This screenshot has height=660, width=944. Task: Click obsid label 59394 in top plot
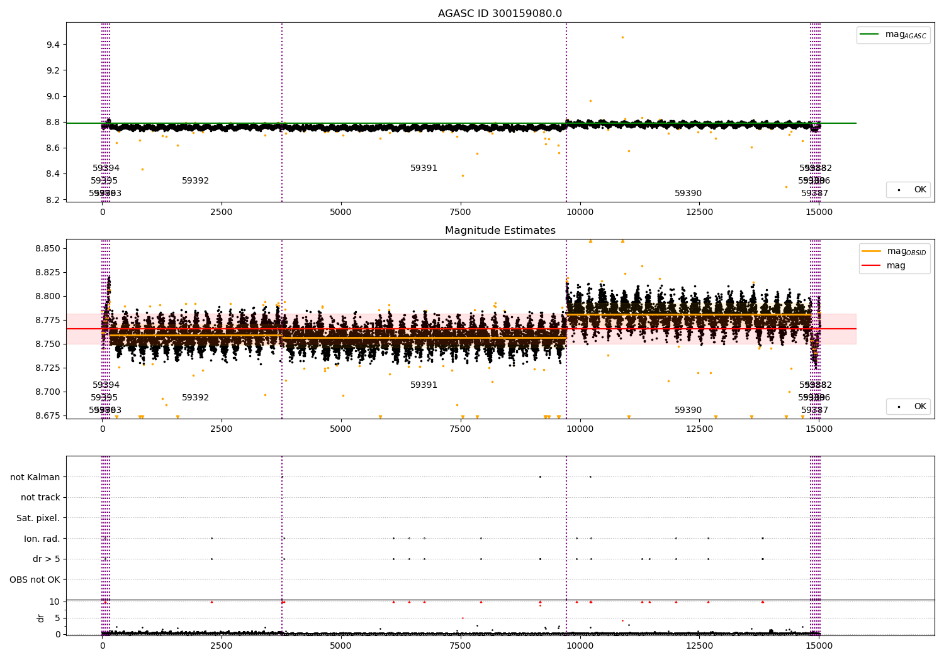click(106, 168)
